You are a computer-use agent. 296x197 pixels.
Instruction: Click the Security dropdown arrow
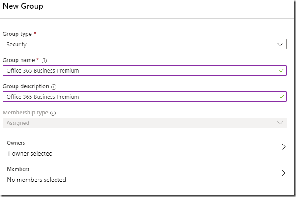pos(280,44)
